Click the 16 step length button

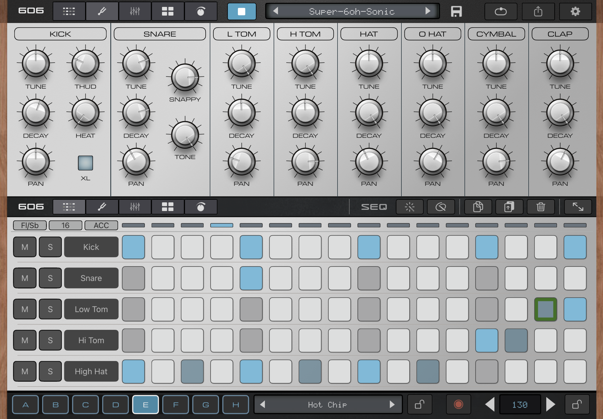tap(65, 225)
